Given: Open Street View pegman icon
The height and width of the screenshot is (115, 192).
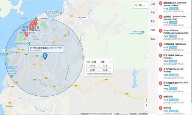Looking at the screenshot, I should coord(146,99).
